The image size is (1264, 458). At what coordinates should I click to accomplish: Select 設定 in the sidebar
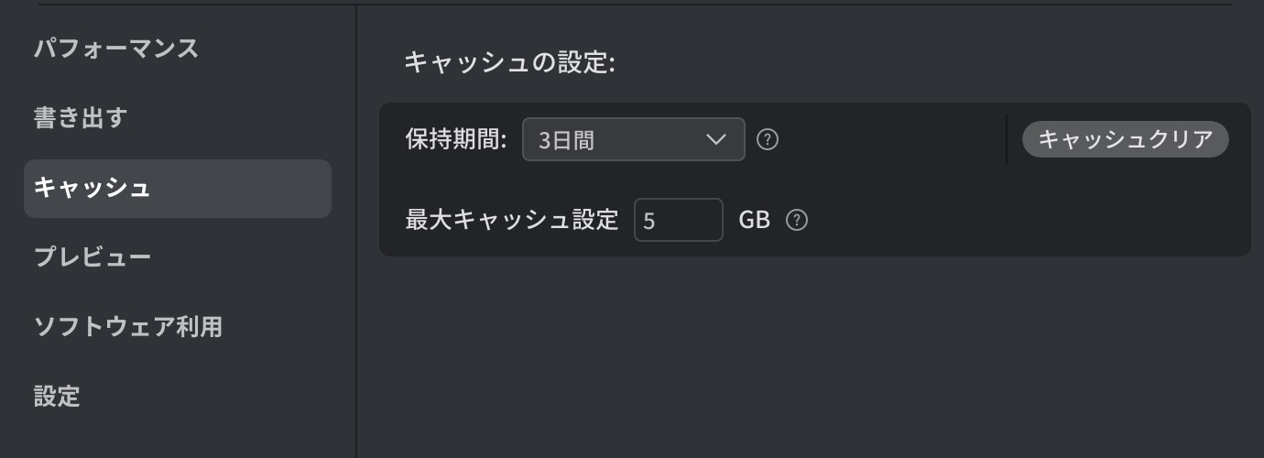click(57, 397)
